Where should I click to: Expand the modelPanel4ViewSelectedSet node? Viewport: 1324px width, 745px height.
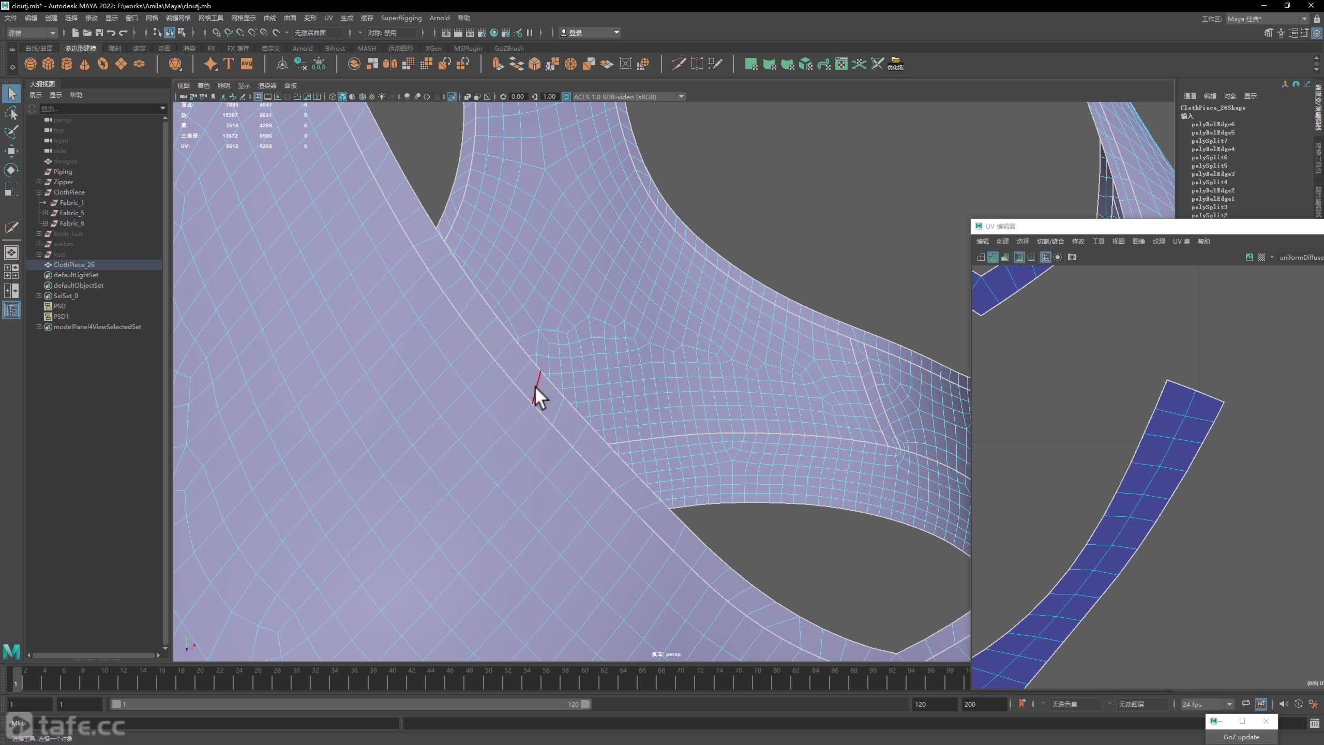pyautogui.click(x=39, y=326)
